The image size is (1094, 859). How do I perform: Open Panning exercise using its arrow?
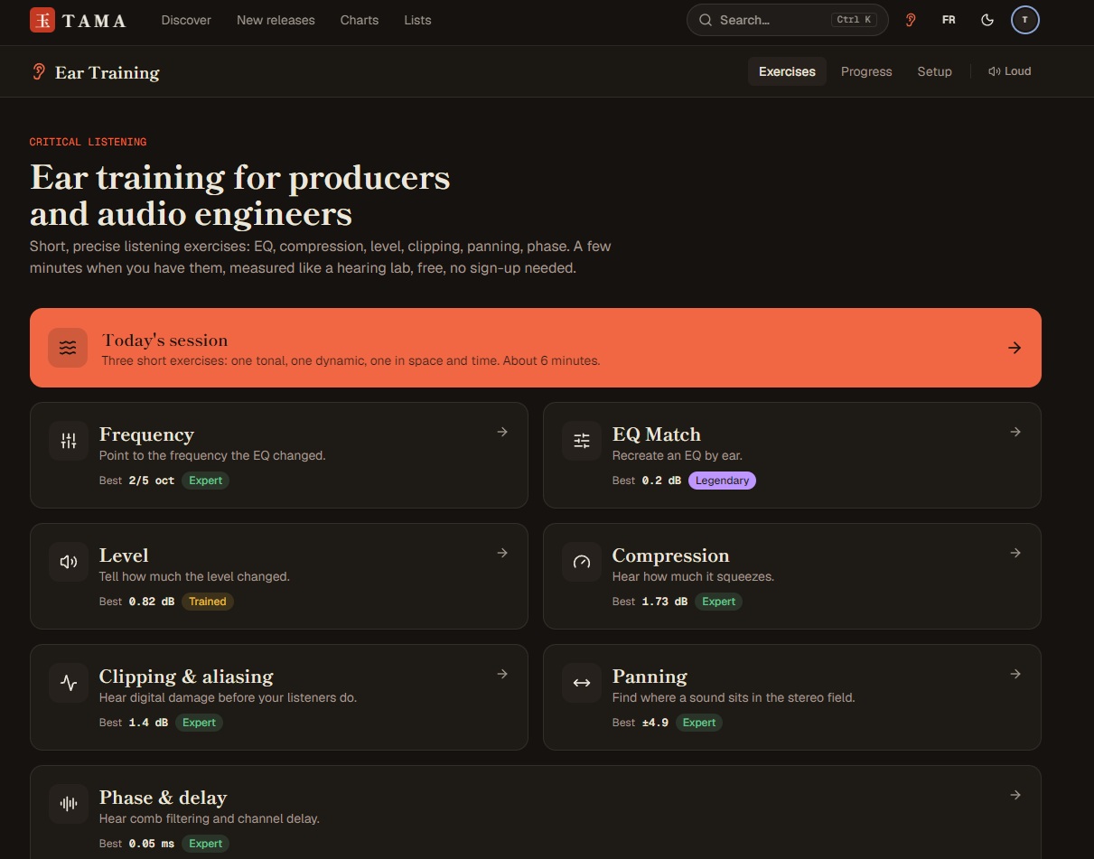[1015, 674]
